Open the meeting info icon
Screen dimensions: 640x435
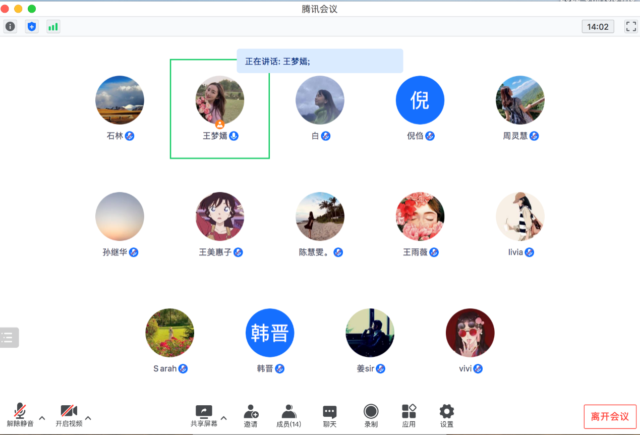click(x=10, y=27)
